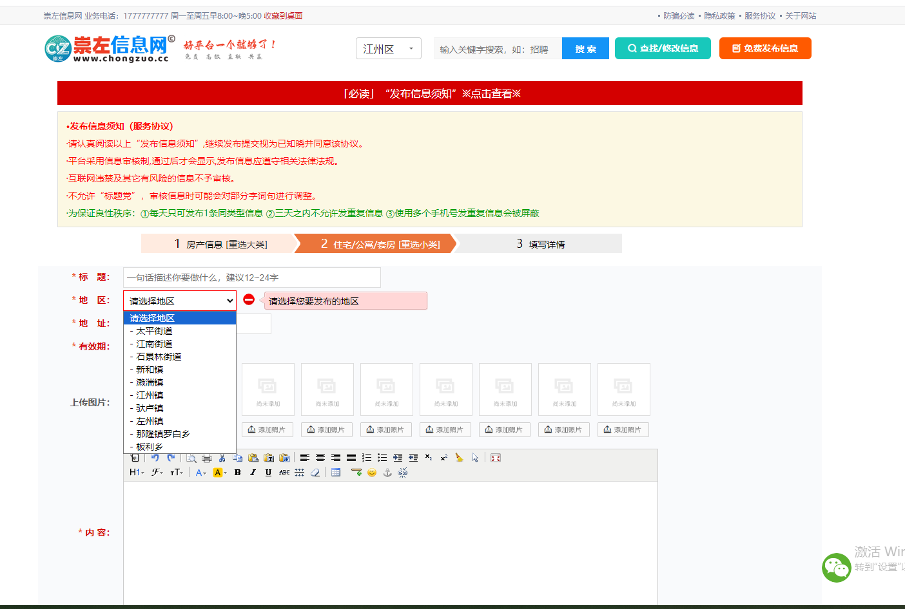Open the 隐私政策 link at top
This screenshot has width=905, height=609.
(x=719, y=15)
